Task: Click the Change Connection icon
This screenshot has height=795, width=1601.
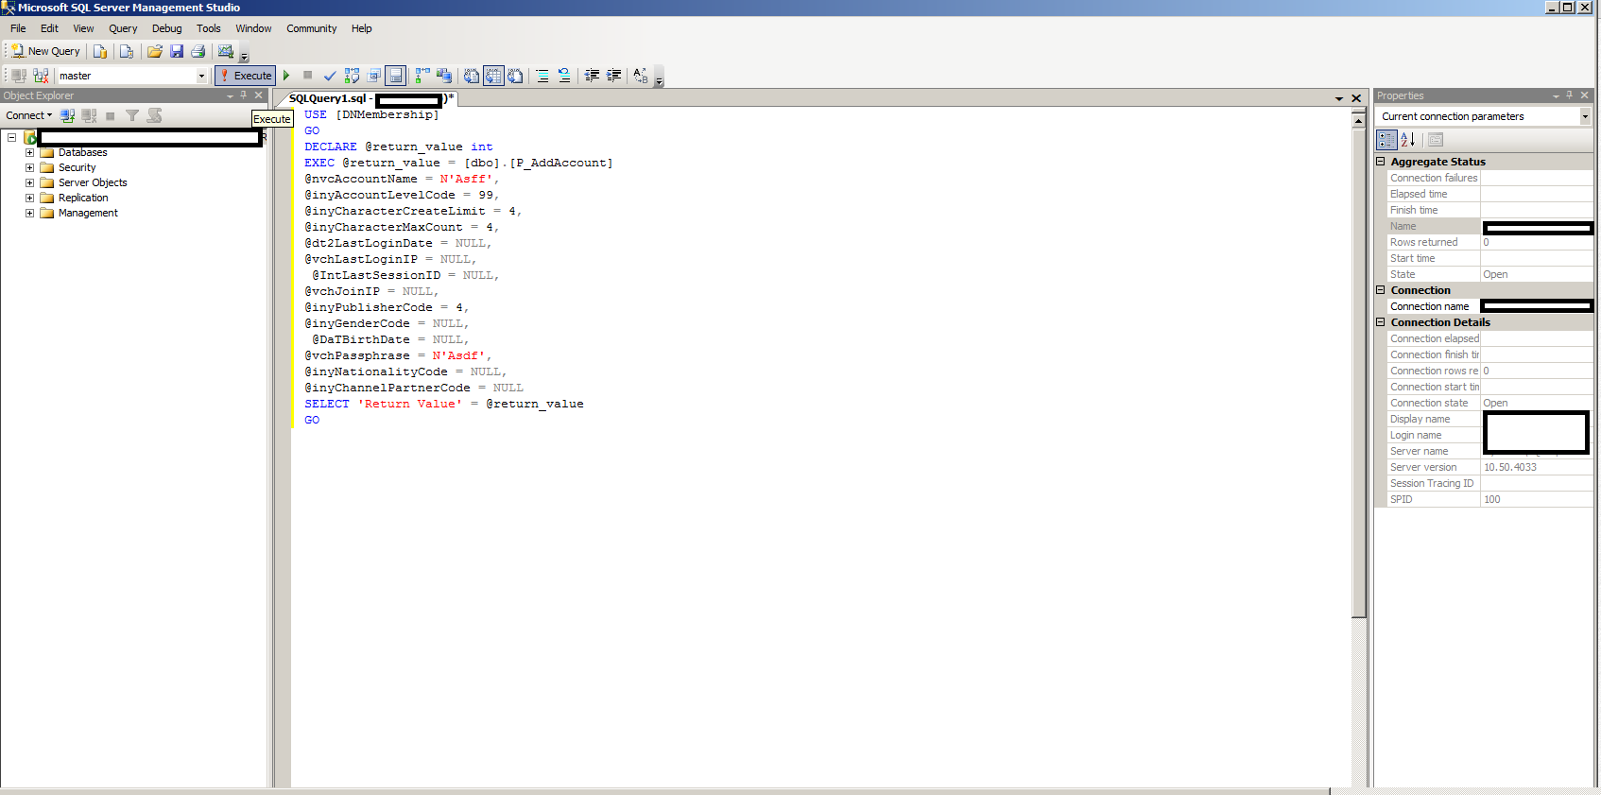Action: coord(41,76)
